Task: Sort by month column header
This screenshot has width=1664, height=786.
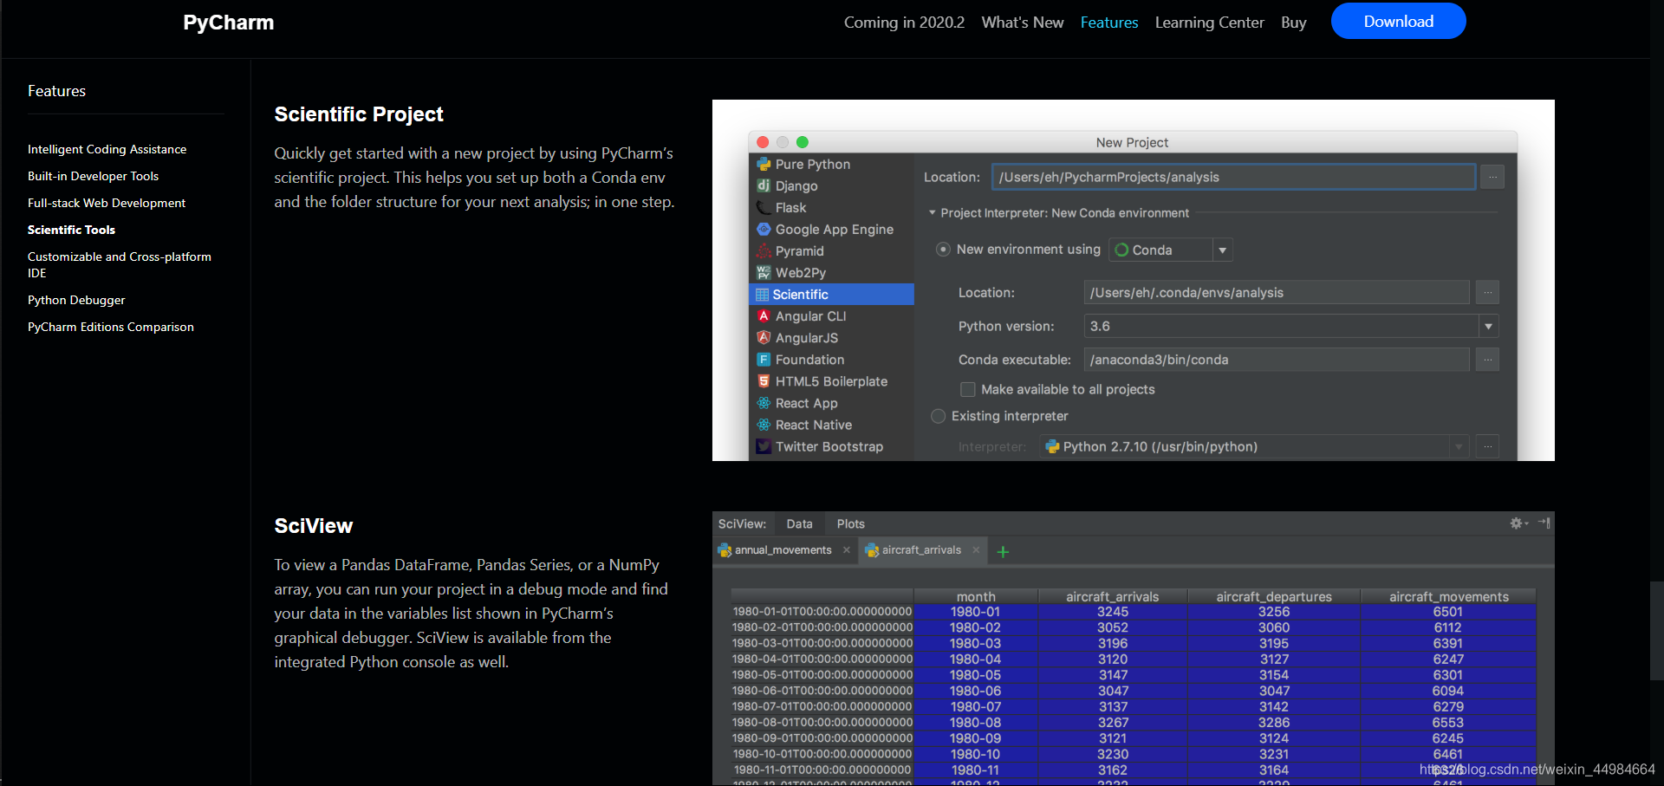Action: click(975, 596)
